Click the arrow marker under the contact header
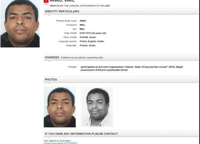This screenshot has width=200, height=144. [x=49, y=137]
